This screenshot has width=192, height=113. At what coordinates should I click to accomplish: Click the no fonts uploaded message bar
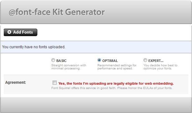point(96,47)
